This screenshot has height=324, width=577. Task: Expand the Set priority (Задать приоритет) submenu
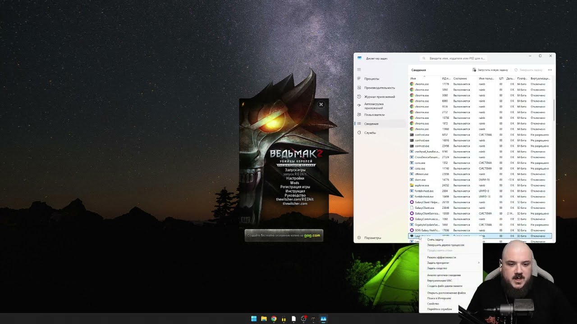(x=450, y=263)
